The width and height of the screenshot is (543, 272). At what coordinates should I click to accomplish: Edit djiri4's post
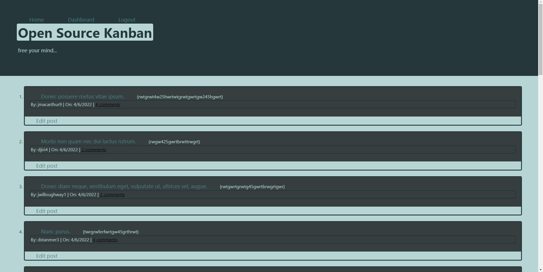click(x=46, y=166)
